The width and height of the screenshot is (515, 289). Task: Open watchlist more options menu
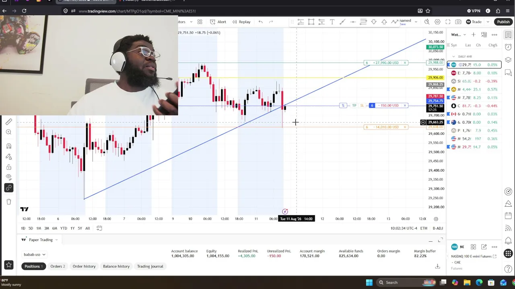coord(494,35)
